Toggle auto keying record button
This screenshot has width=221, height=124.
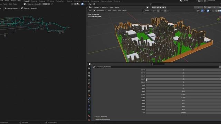pyautogui.click(x=147, y=7)
